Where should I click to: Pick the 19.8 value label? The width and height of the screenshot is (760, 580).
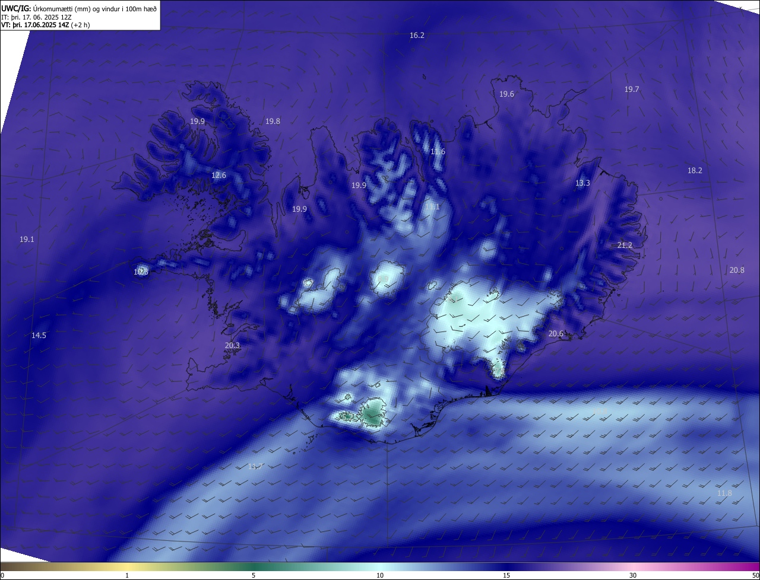point(273,122)
